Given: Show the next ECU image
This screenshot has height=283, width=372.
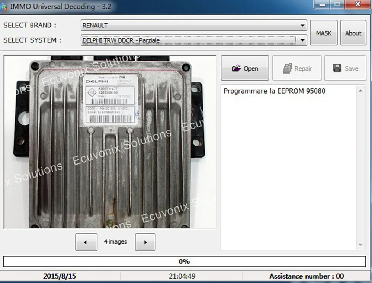Looking at the screenshot, I should point(145,242).
